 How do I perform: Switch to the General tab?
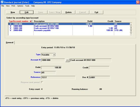[x=10, y=42]
